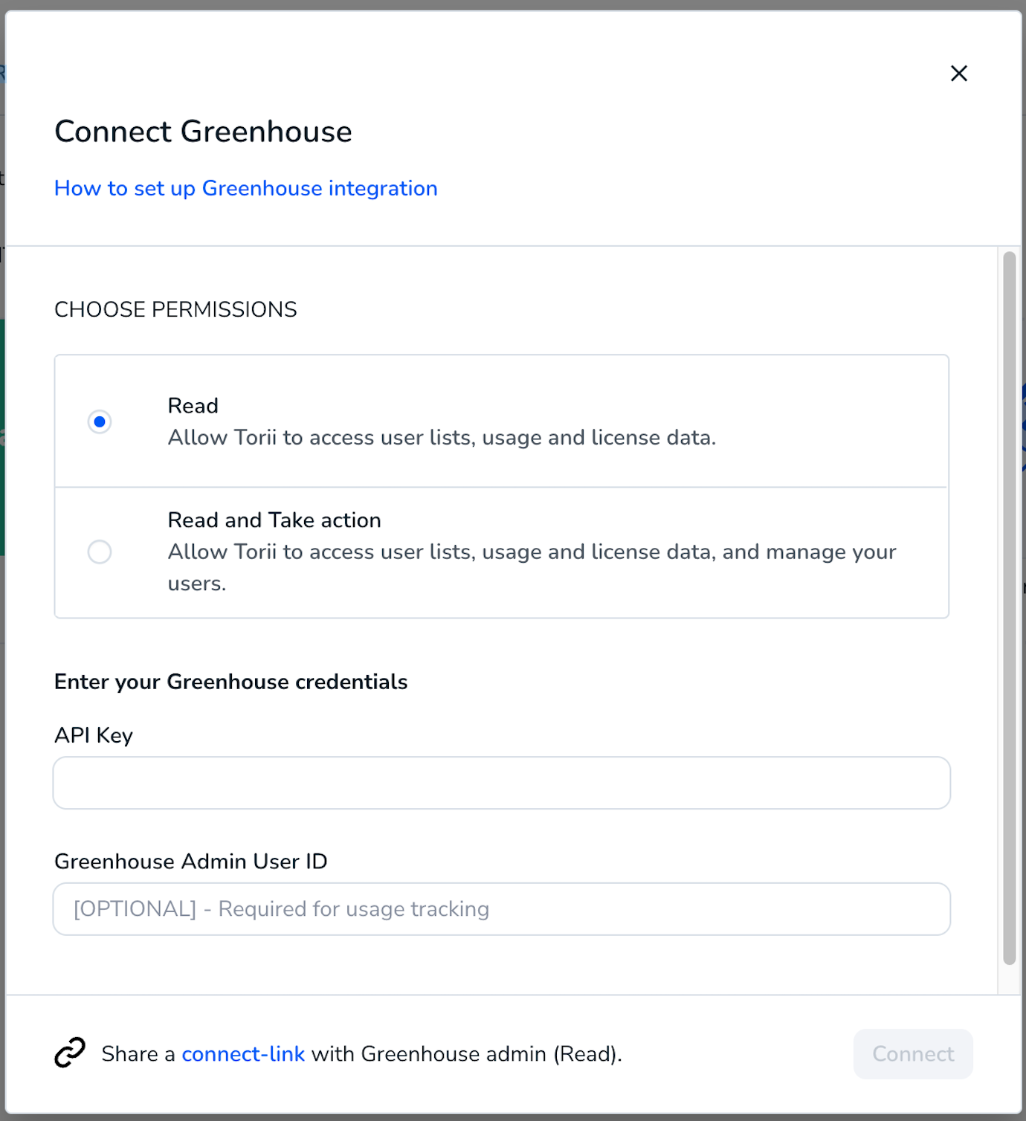Click the dialog's vertical scrollbar
Screen dimensions: 1026x1121
point(1009,608)
